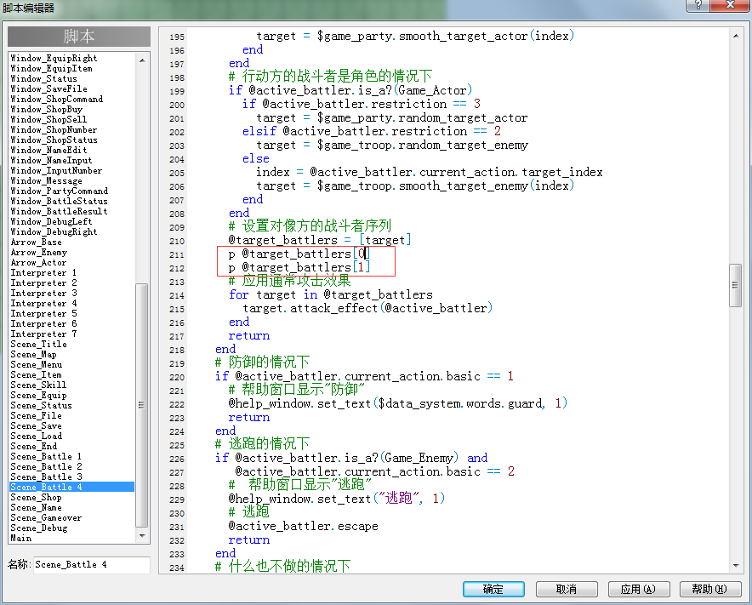This screenshot has width=752, height=605.
Task: Click the code editor's scroll-down arrow
Action: pos(735,566)
